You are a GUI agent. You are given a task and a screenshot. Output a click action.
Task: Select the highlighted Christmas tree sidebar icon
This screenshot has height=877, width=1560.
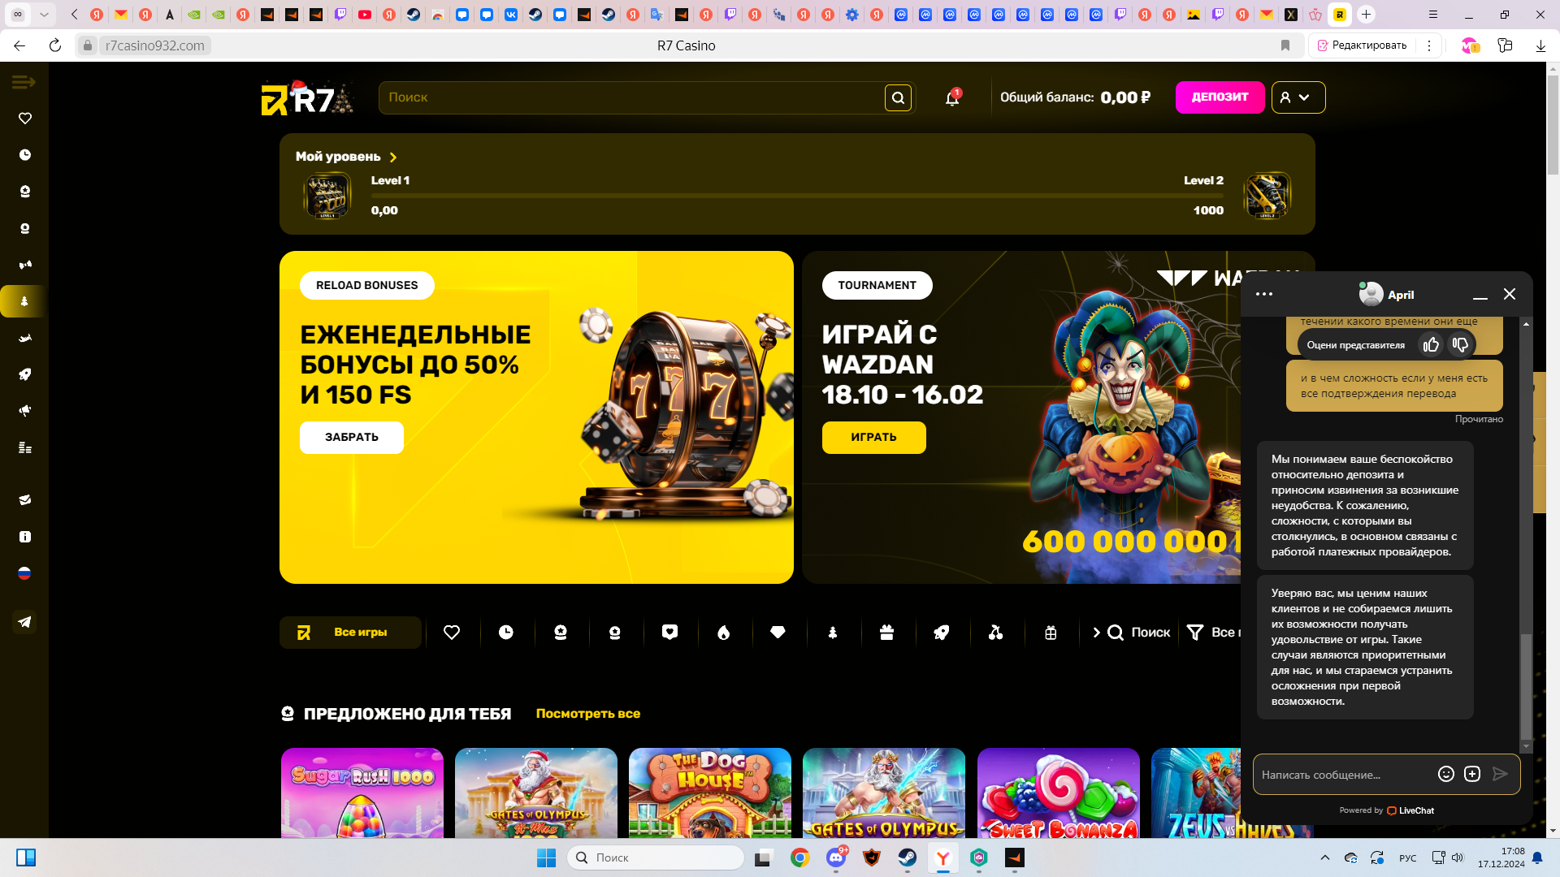[x=24, y=301]
